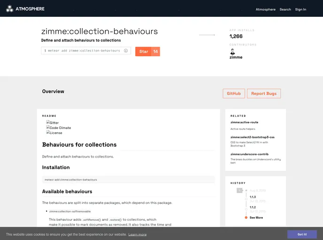Open the GitHub repository button

(234, 94)
